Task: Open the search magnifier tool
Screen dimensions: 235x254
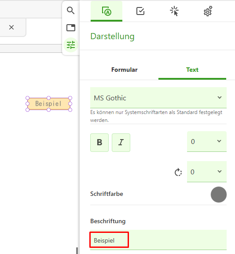Action: click(70, 11)
